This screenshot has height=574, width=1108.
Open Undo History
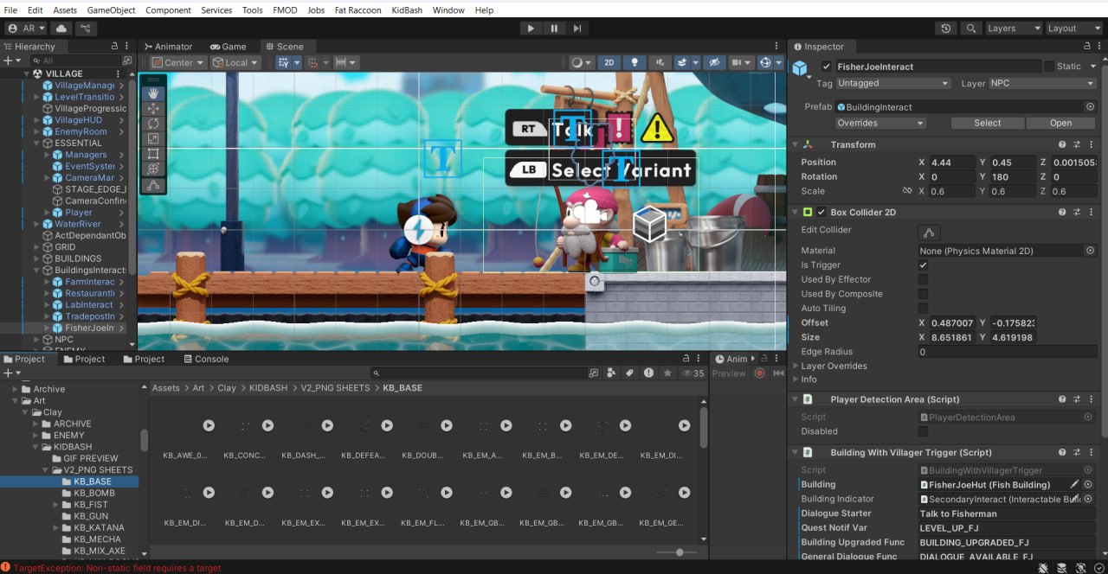point(946,29)
